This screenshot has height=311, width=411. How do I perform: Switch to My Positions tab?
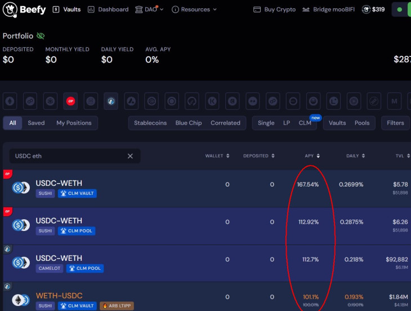tap(74, 123)
